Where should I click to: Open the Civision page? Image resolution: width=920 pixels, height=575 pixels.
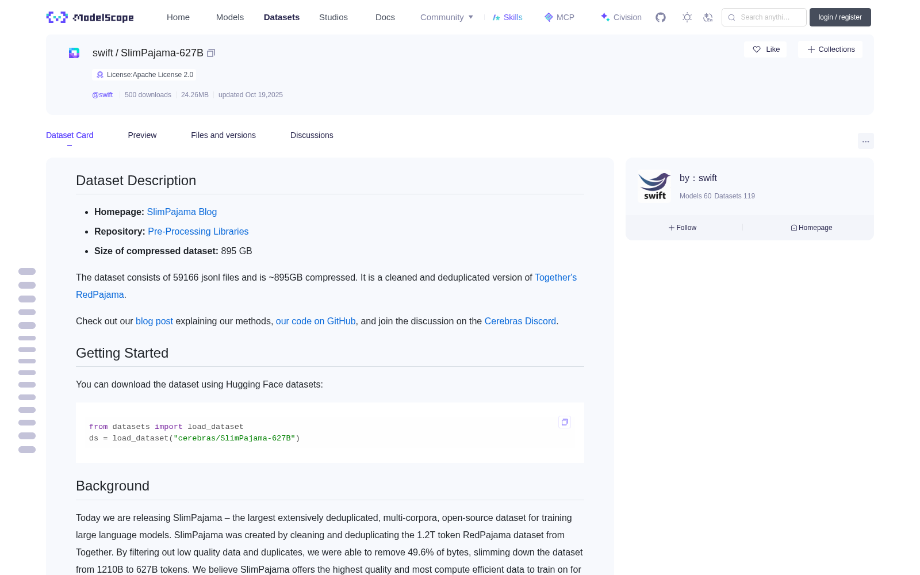pyautogui.click(x=621, y=17)
